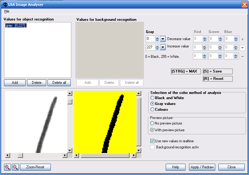Viewport: 249px width, 175px height.
Task: Click the yellow preview horizontal scroll thumb
Action: pos(105,155)
